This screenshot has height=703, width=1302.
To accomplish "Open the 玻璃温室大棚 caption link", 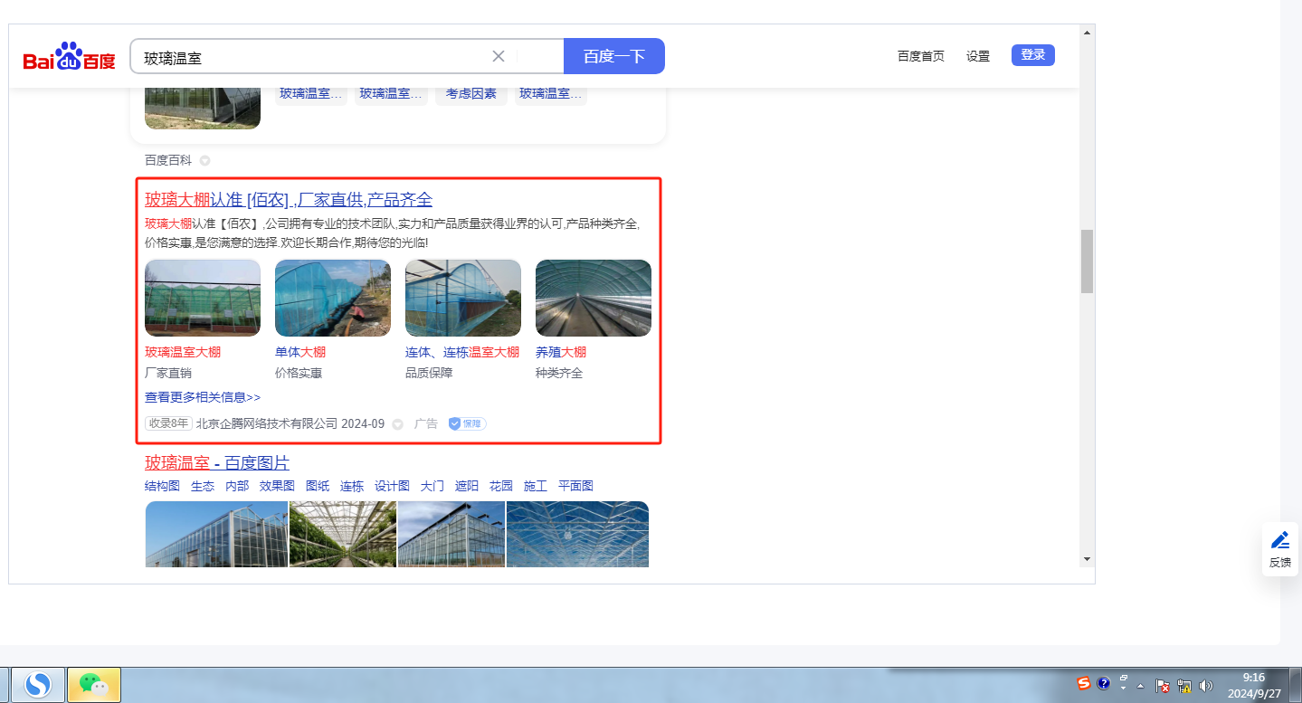I will (183, 352).
